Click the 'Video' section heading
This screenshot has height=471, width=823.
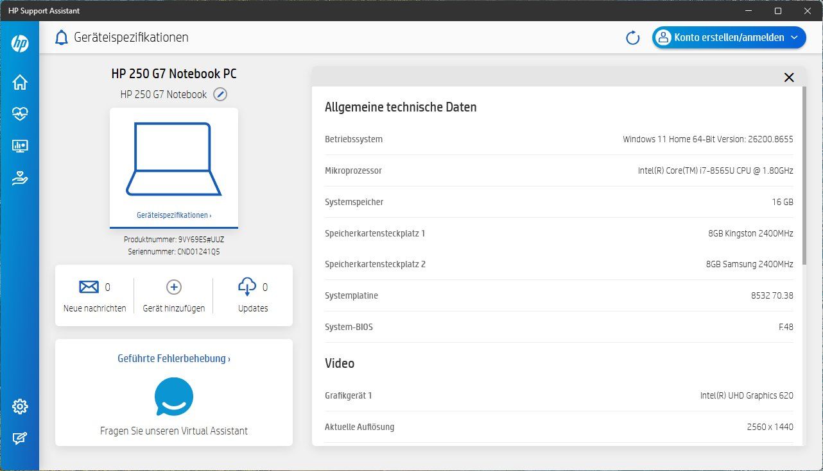click(340, 363)
